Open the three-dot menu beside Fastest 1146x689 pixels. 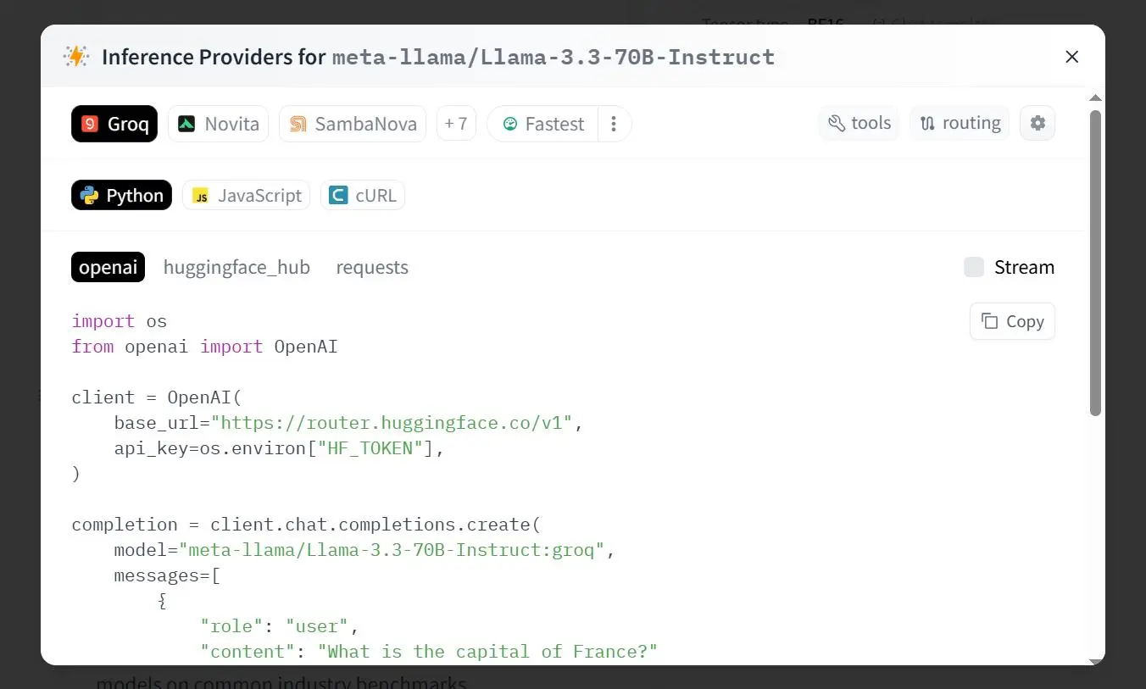pyautogui.click(x=615, y=124)
